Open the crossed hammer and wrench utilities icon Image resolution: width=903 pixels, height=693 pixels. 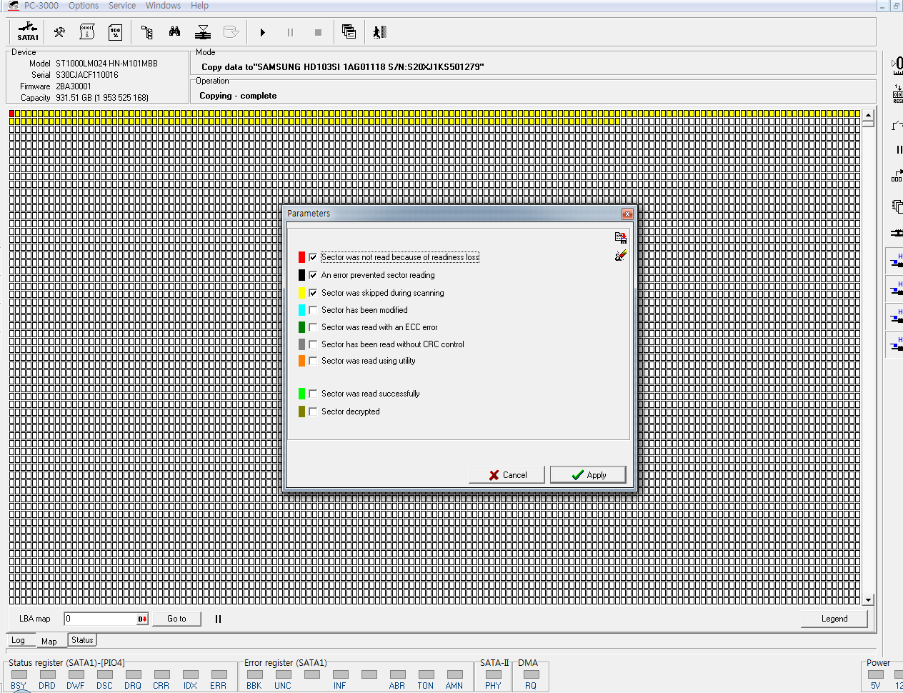[60, 32]
